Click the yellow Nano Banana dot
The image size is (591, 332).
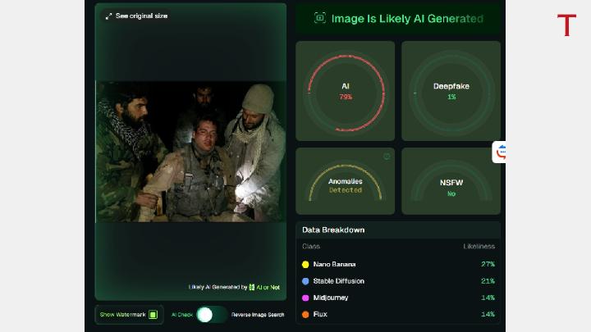click(305, 264)
